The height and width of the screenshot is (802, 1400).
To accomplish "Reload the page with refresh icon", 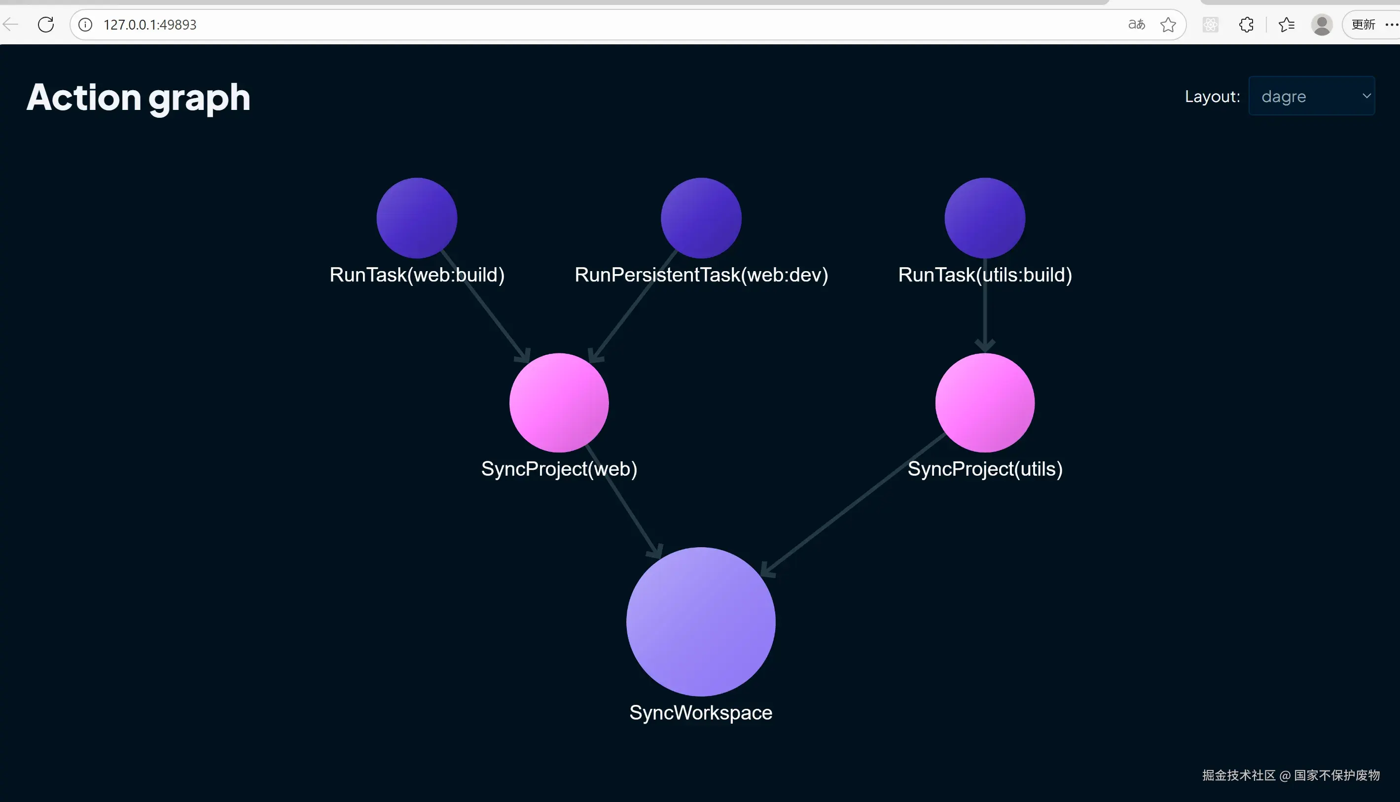I will tap(46, 24).
